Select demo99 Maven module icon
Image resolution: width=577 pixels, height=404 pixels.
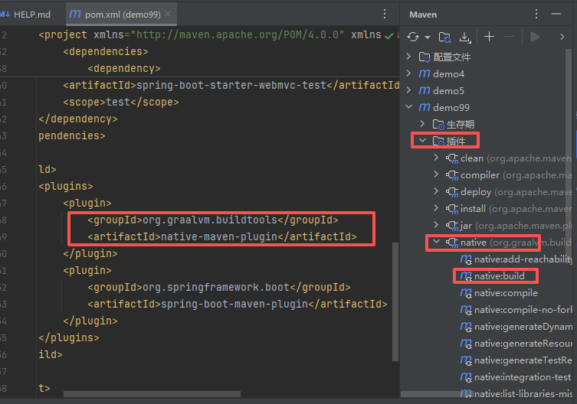coord(425,107)
